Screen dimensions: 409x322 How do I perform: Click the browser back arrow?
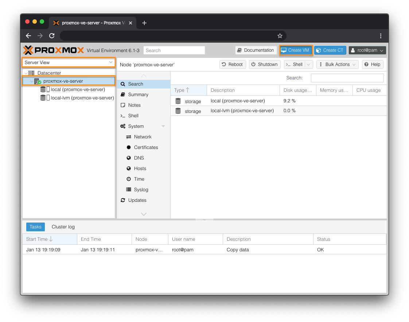click(28, 36)
